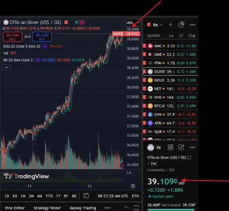229x211 pixels.
Task: Select the 5D time range
Action: pos(15,196)
